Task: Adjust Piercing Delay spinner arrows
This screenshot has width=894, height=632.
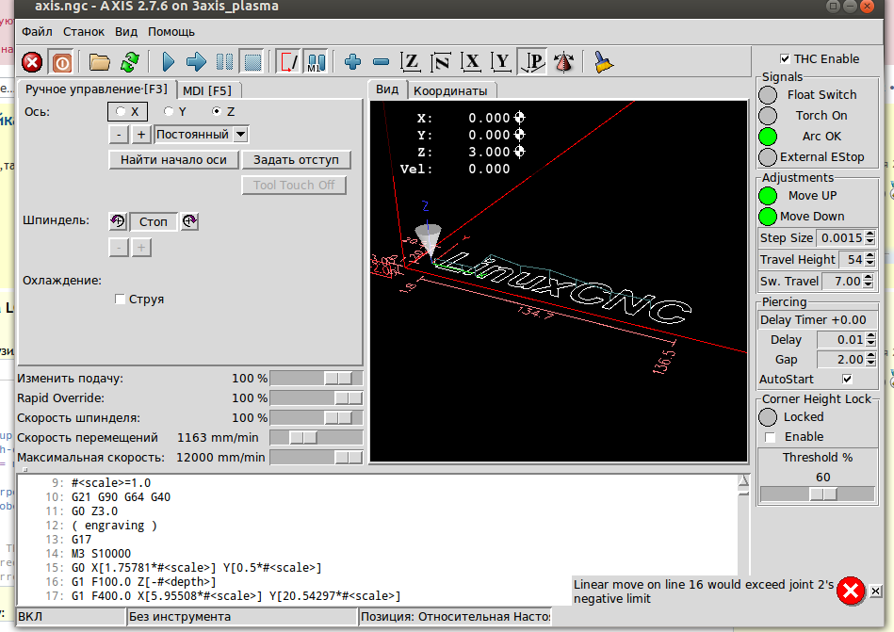Action: click(870, 340)
